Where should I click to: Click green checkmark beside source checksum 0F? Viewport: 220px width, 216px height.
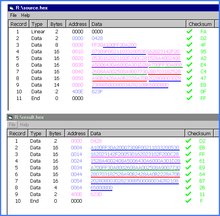tap(189, 91)
